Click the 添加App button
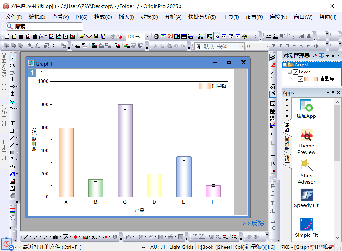The width and height of the screenshot is (342, 251). tap(306, 109)
